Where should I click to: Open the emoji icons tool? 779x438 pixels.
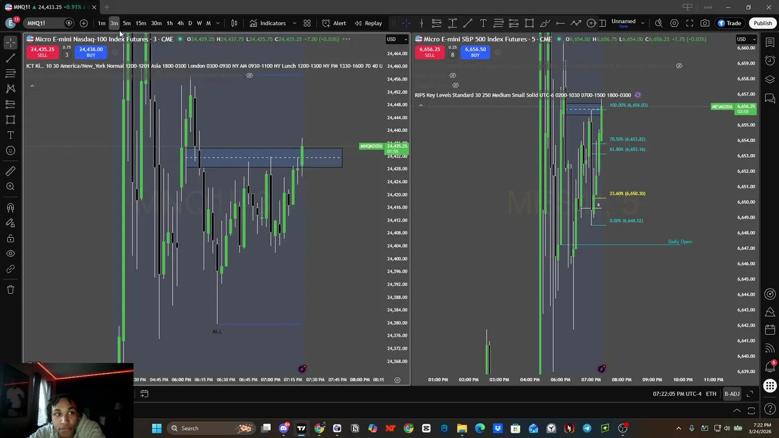[10, 150]
